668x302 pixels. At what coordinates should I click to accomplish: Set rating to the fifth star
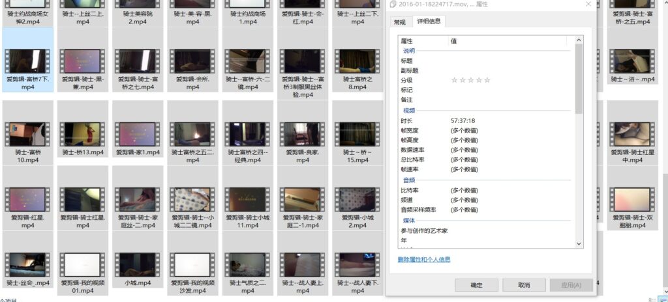click(x=487, y=80)
